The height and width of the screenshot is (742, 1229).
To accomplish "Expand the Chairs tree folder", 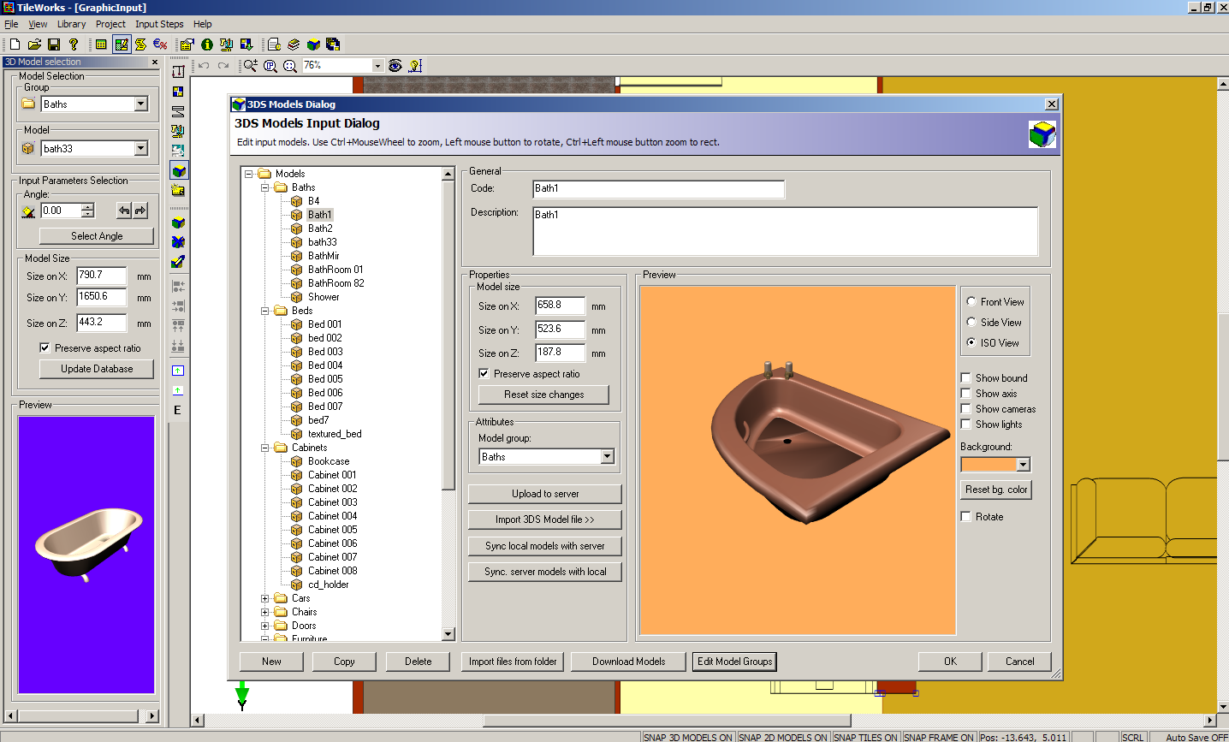I will [x=265, y=612].
